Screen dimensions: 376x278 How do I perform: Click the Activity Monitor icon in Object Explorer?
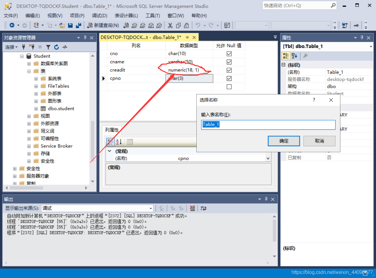(65, 47)
